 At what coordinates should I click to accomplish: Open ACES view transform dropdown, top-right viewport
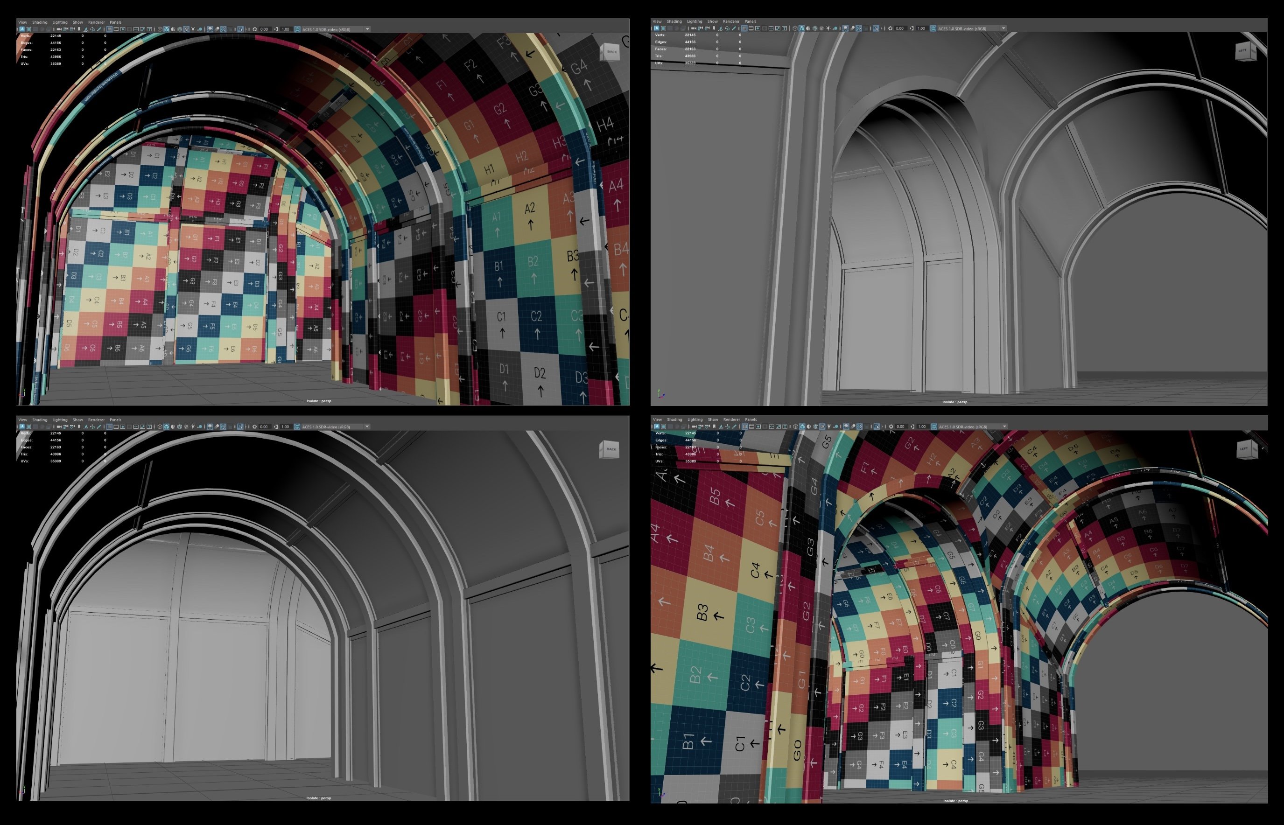[x=1003, y=28]
